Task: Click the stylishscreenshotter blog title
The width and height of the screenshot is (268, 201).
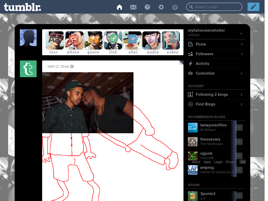Action: (x=206, y=30)
